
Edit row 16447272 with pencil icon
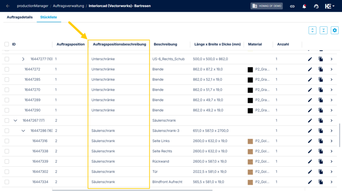point(310,69)
